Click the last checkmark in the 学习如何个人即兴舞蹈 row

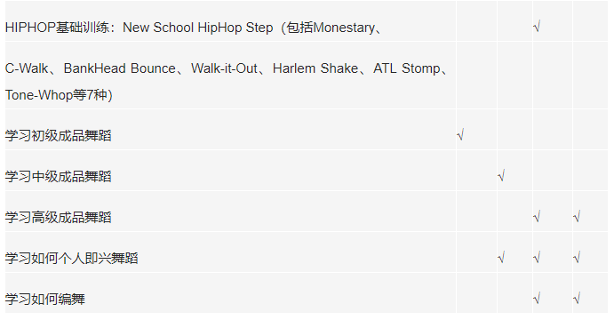point(577,258)
